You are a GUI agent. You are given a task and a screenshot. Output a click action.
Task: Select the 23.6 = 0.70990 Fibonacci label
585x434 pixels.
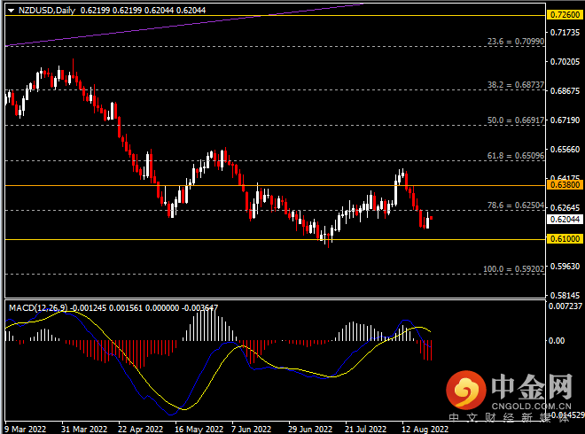(x=516, y=42)
